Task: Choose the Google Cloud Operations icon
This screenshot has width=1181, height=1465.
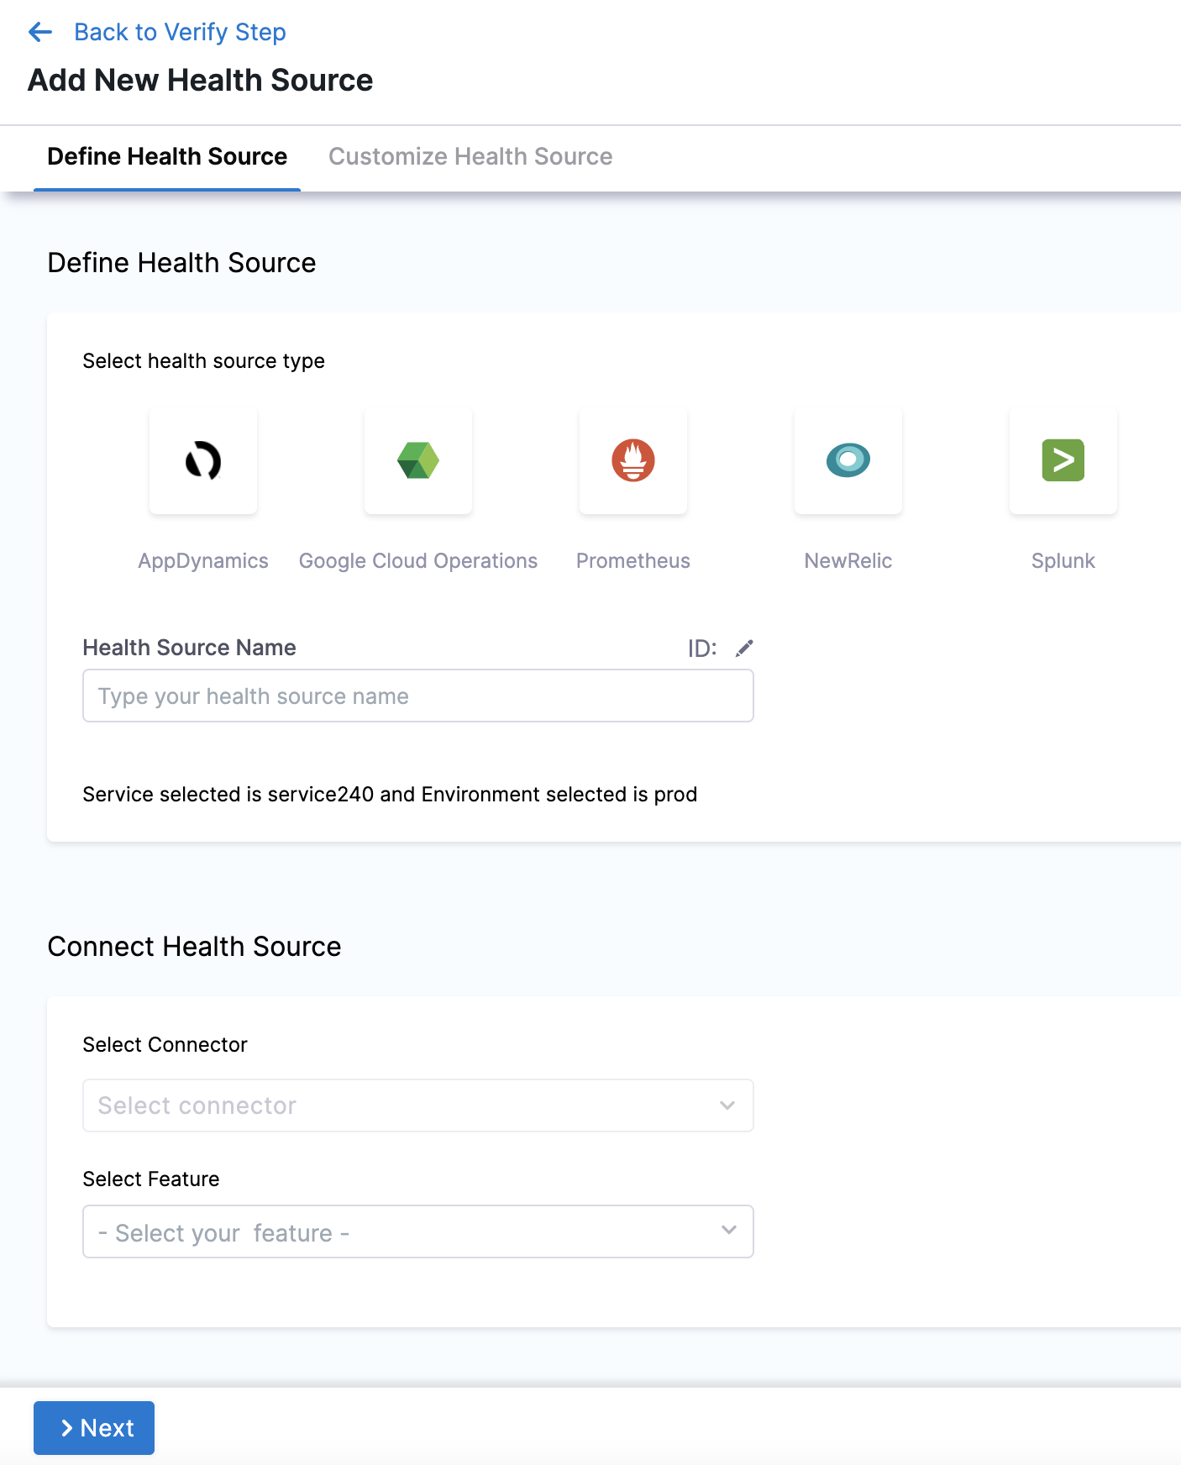Action: [418, 460]
